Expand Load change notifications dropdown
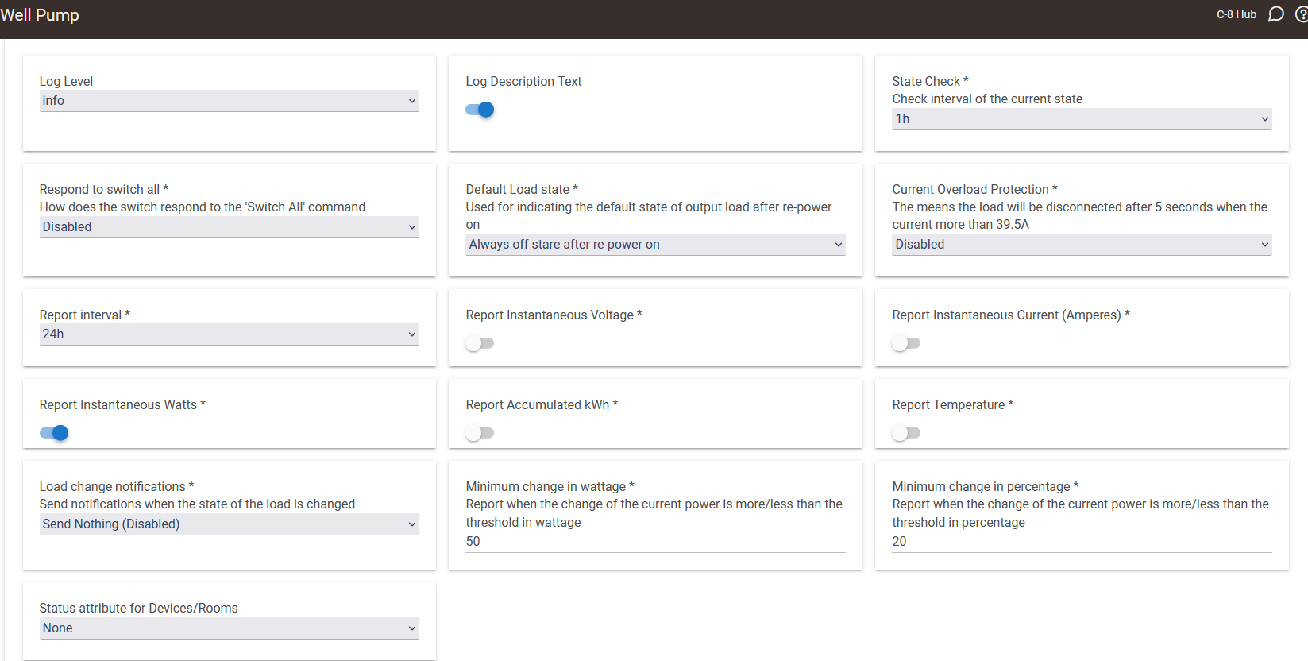This screenshot has width=1308, height=661. (x=229, y=524)
